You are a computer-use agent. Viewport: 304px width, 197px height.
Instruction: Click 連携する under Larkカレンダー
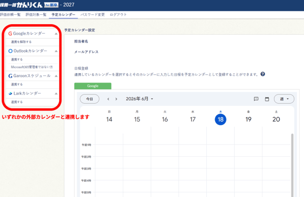point(17,102)
